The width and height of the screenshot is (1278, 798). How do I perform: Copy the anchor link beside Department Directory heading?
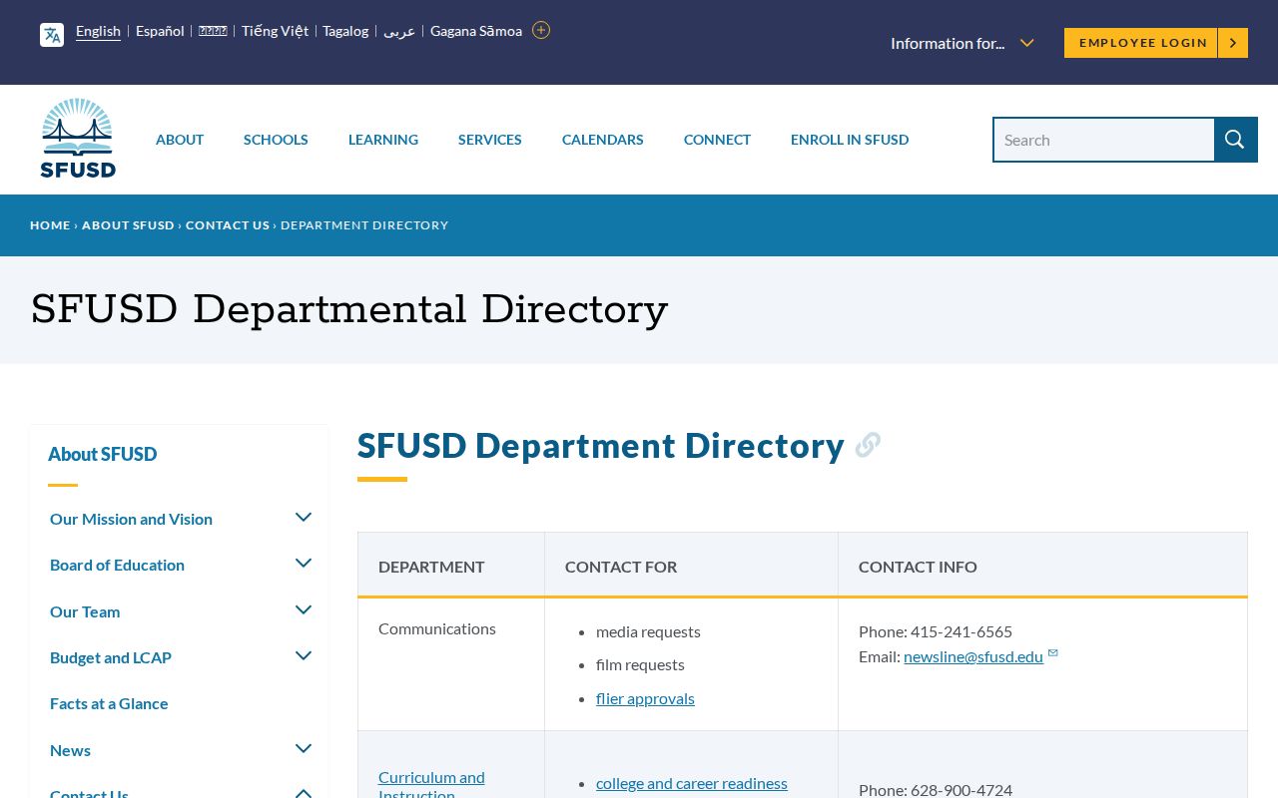click(x=868, y=445)
